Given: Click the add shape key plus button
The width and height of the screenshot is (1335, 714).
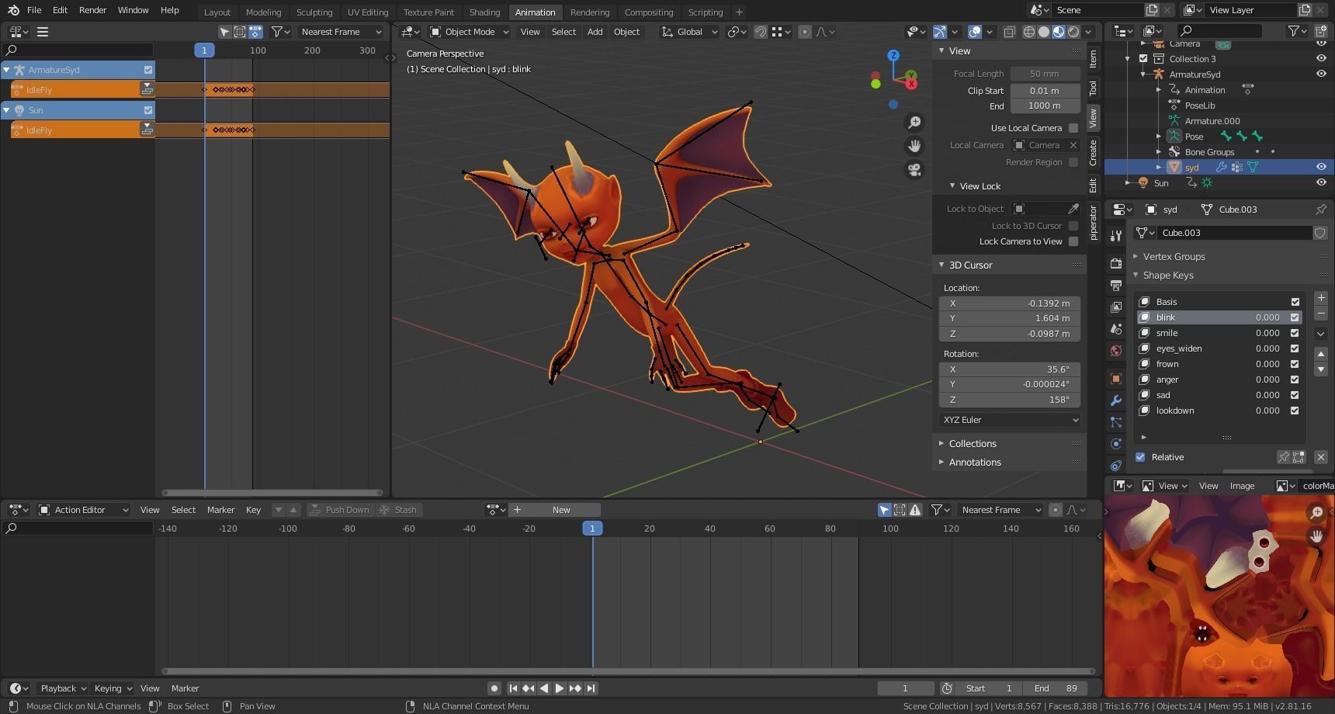Looking at the screenshot, I should (x=1321, y=298).
